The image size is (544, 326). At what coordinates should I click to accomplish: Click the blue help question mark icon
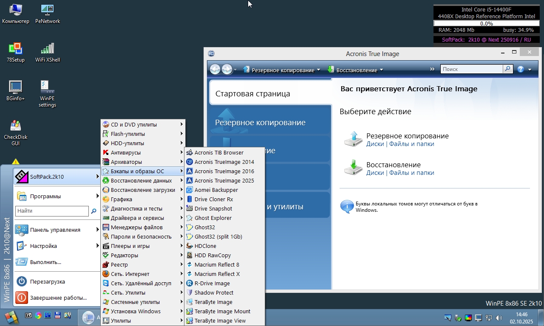click(x=521, y=69)
